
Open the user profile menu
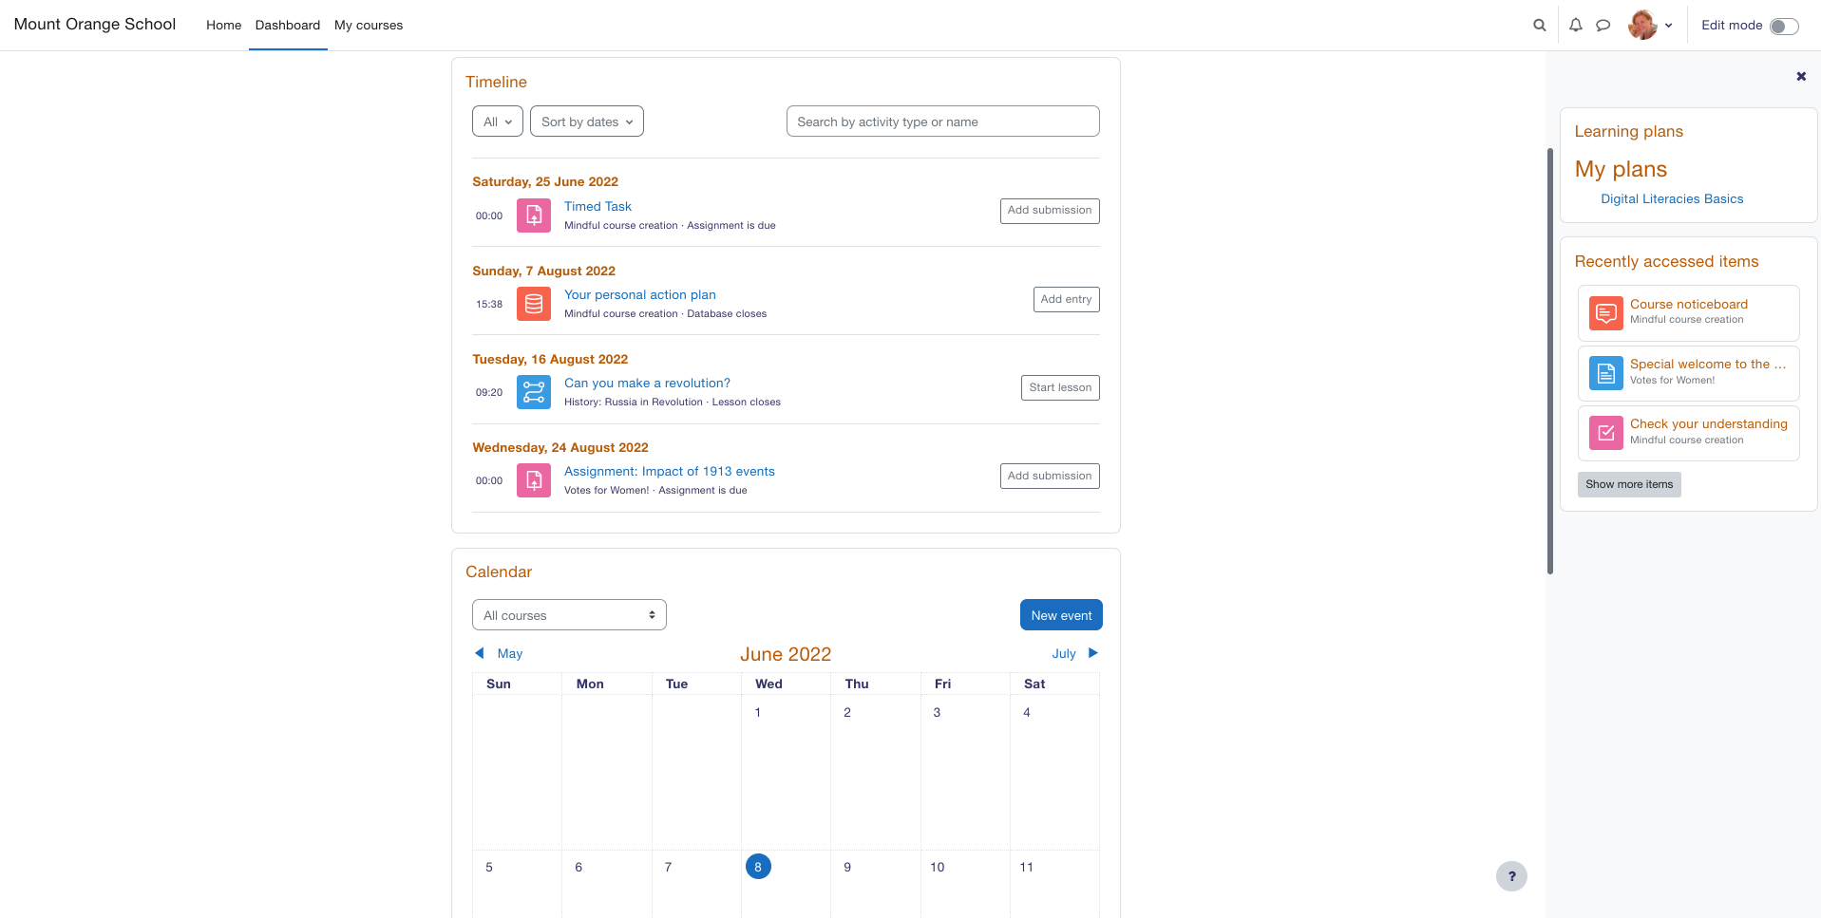pos(1651,26)
